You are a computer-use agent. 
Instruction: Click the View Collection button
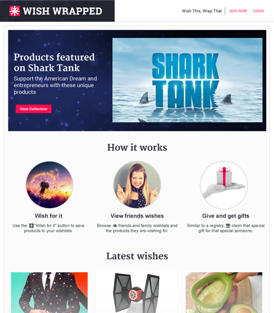[33, 109]
